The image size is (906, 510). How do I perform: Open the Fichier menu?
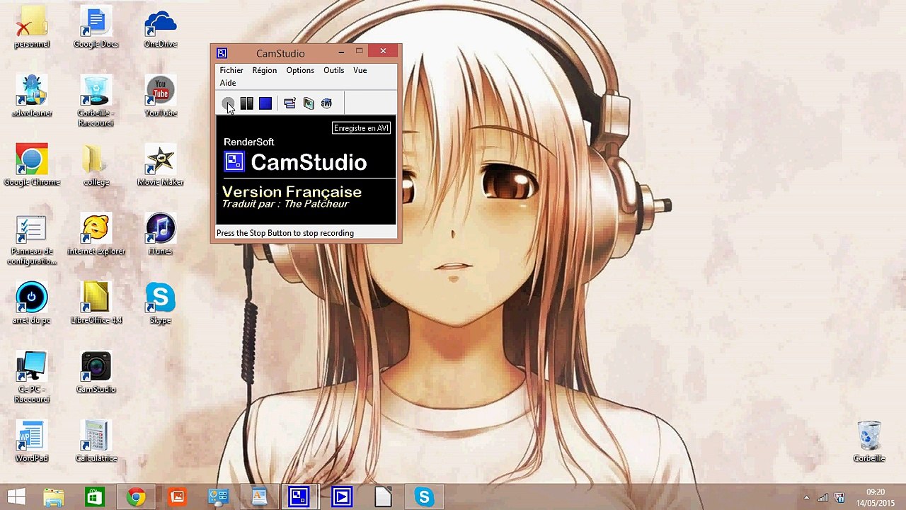(231, 70)
